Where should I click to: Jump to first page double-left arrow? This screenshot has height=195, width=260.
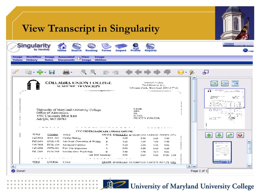[129, 72]
